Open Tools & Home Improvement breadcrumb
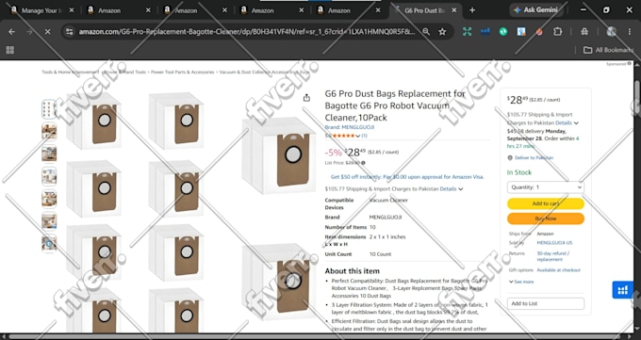Image resolution: width=641 pixels, height=340 pixels. [x=70, y=72]
